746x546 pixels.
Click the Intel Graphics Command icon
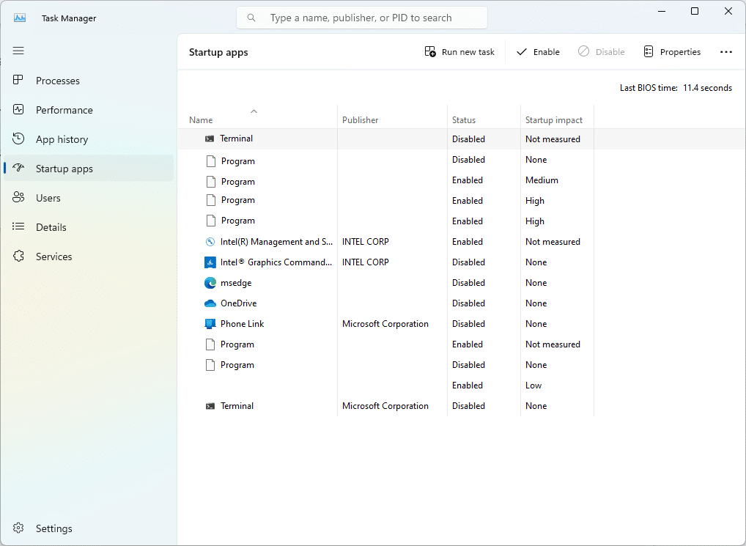(x=210, y=262)
